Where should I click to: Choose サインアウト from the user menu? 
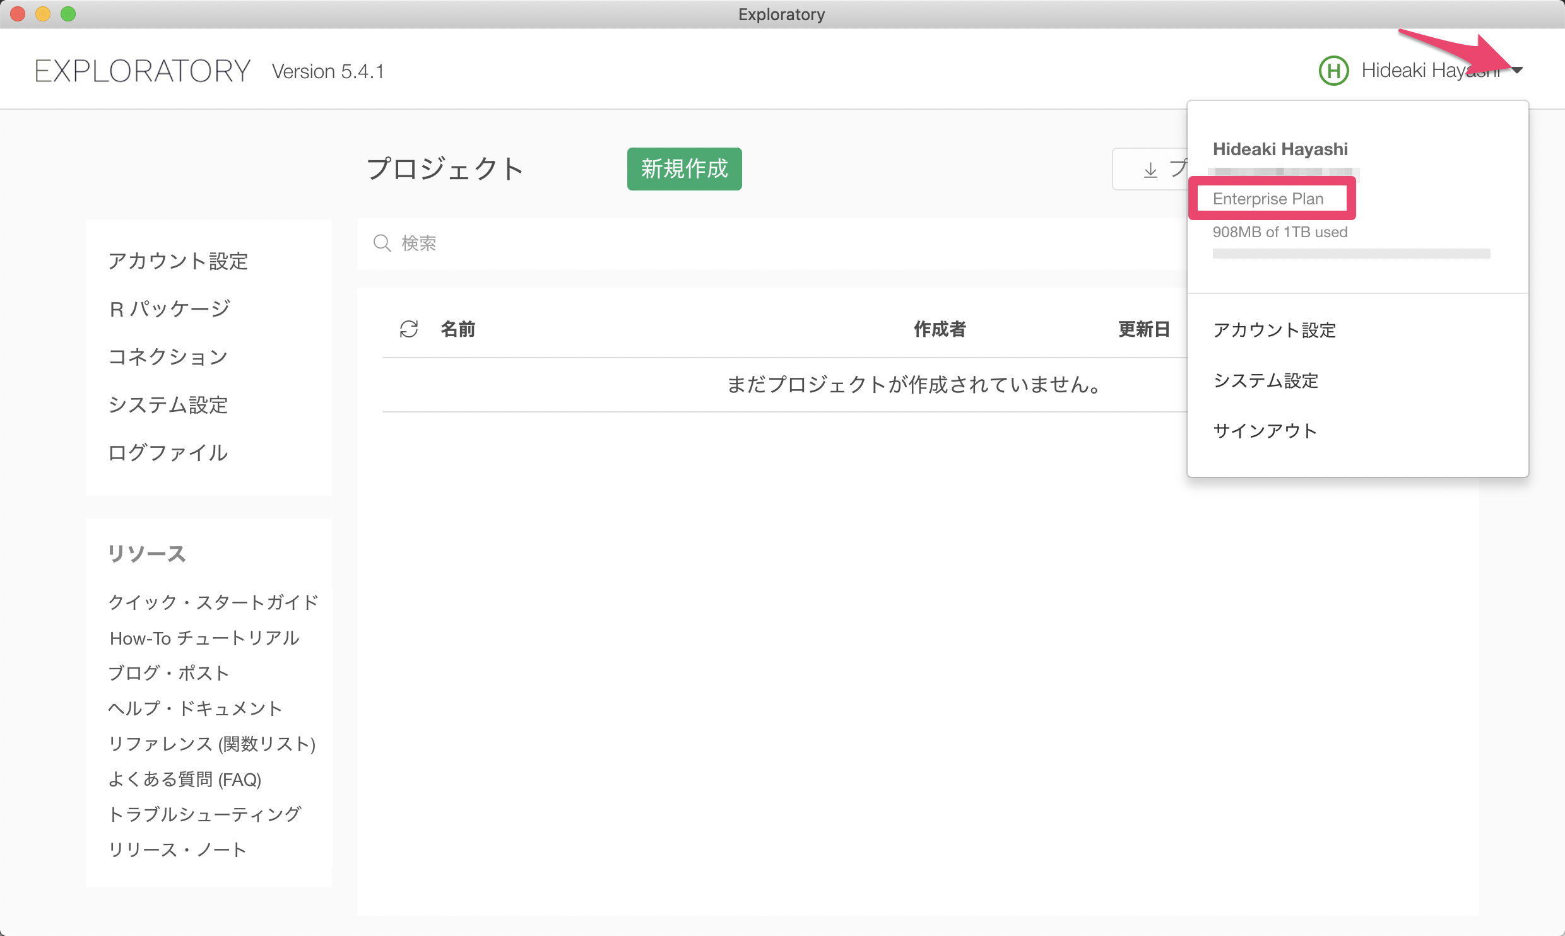point(1265,431)
